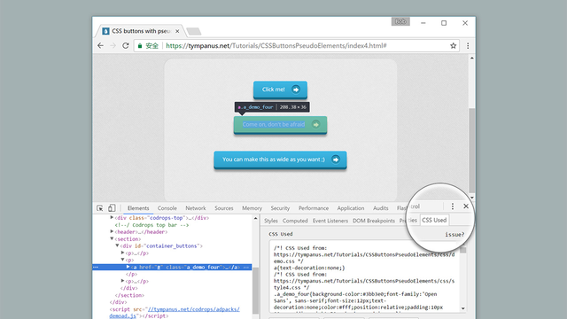Expand the header node in DOM tree
Viewport: 567px width, 319px height.
(x=112, y=232)
